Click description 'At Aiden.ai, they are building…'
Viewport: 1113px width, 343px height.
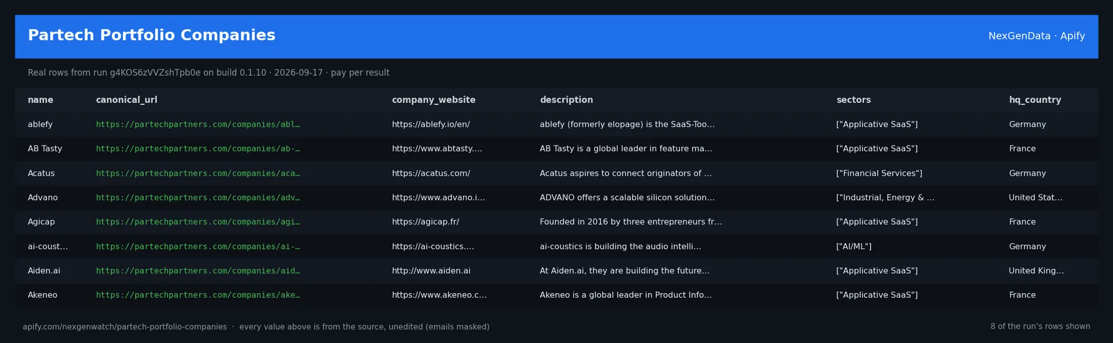click(625, 271)
